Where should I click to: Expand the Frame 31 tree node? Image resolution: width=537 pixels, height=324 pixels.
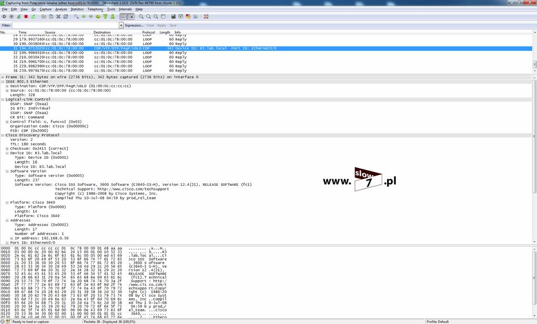(3, 77)
